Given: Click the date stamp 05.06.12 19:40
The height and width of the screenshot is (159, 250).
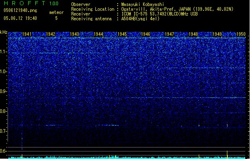Looking at the screenshot, I should tap(20, 18).
